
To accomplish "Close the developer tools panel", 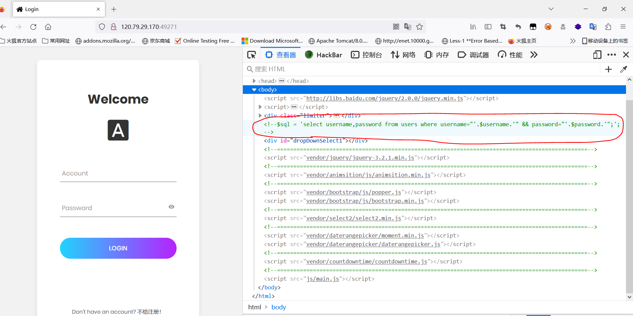I will click(626, 55).
